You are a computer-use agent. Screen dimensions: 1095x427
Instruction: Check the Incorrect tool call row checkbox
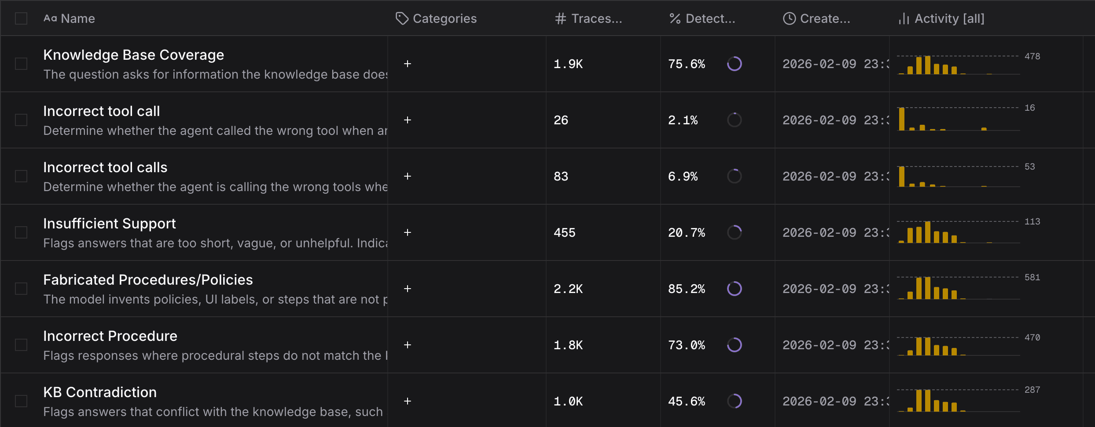(x=21, y=120)
